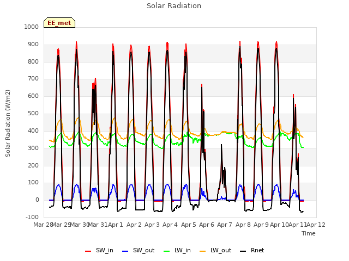
Task: Click the Apr 1 x-axis date label
Action: point(116,225)
